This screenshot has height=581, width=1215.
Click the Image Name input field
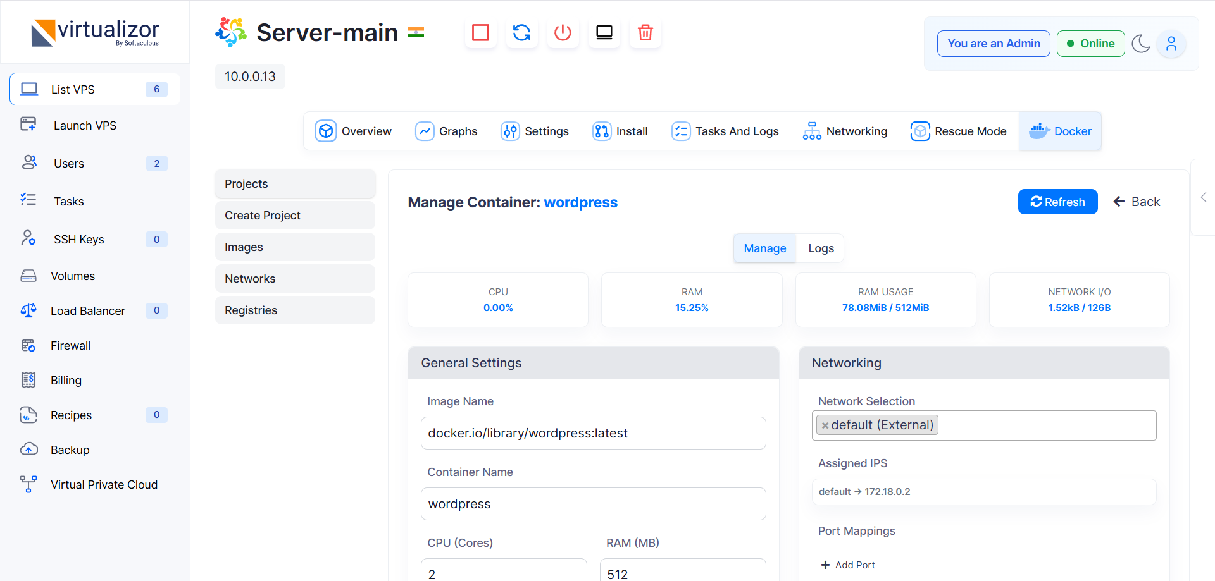point(593,433)
